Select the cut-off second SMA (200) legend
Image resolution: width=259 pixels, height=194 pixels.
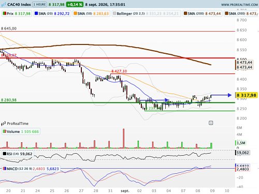click(x=241, y=13)
